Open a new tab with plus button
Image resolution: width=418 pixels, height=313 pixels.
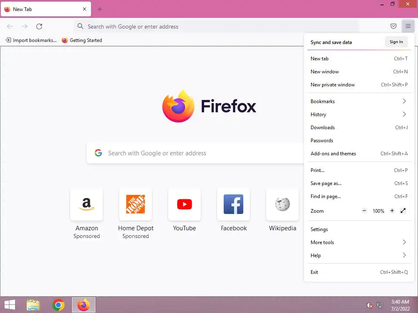(100, 9)
